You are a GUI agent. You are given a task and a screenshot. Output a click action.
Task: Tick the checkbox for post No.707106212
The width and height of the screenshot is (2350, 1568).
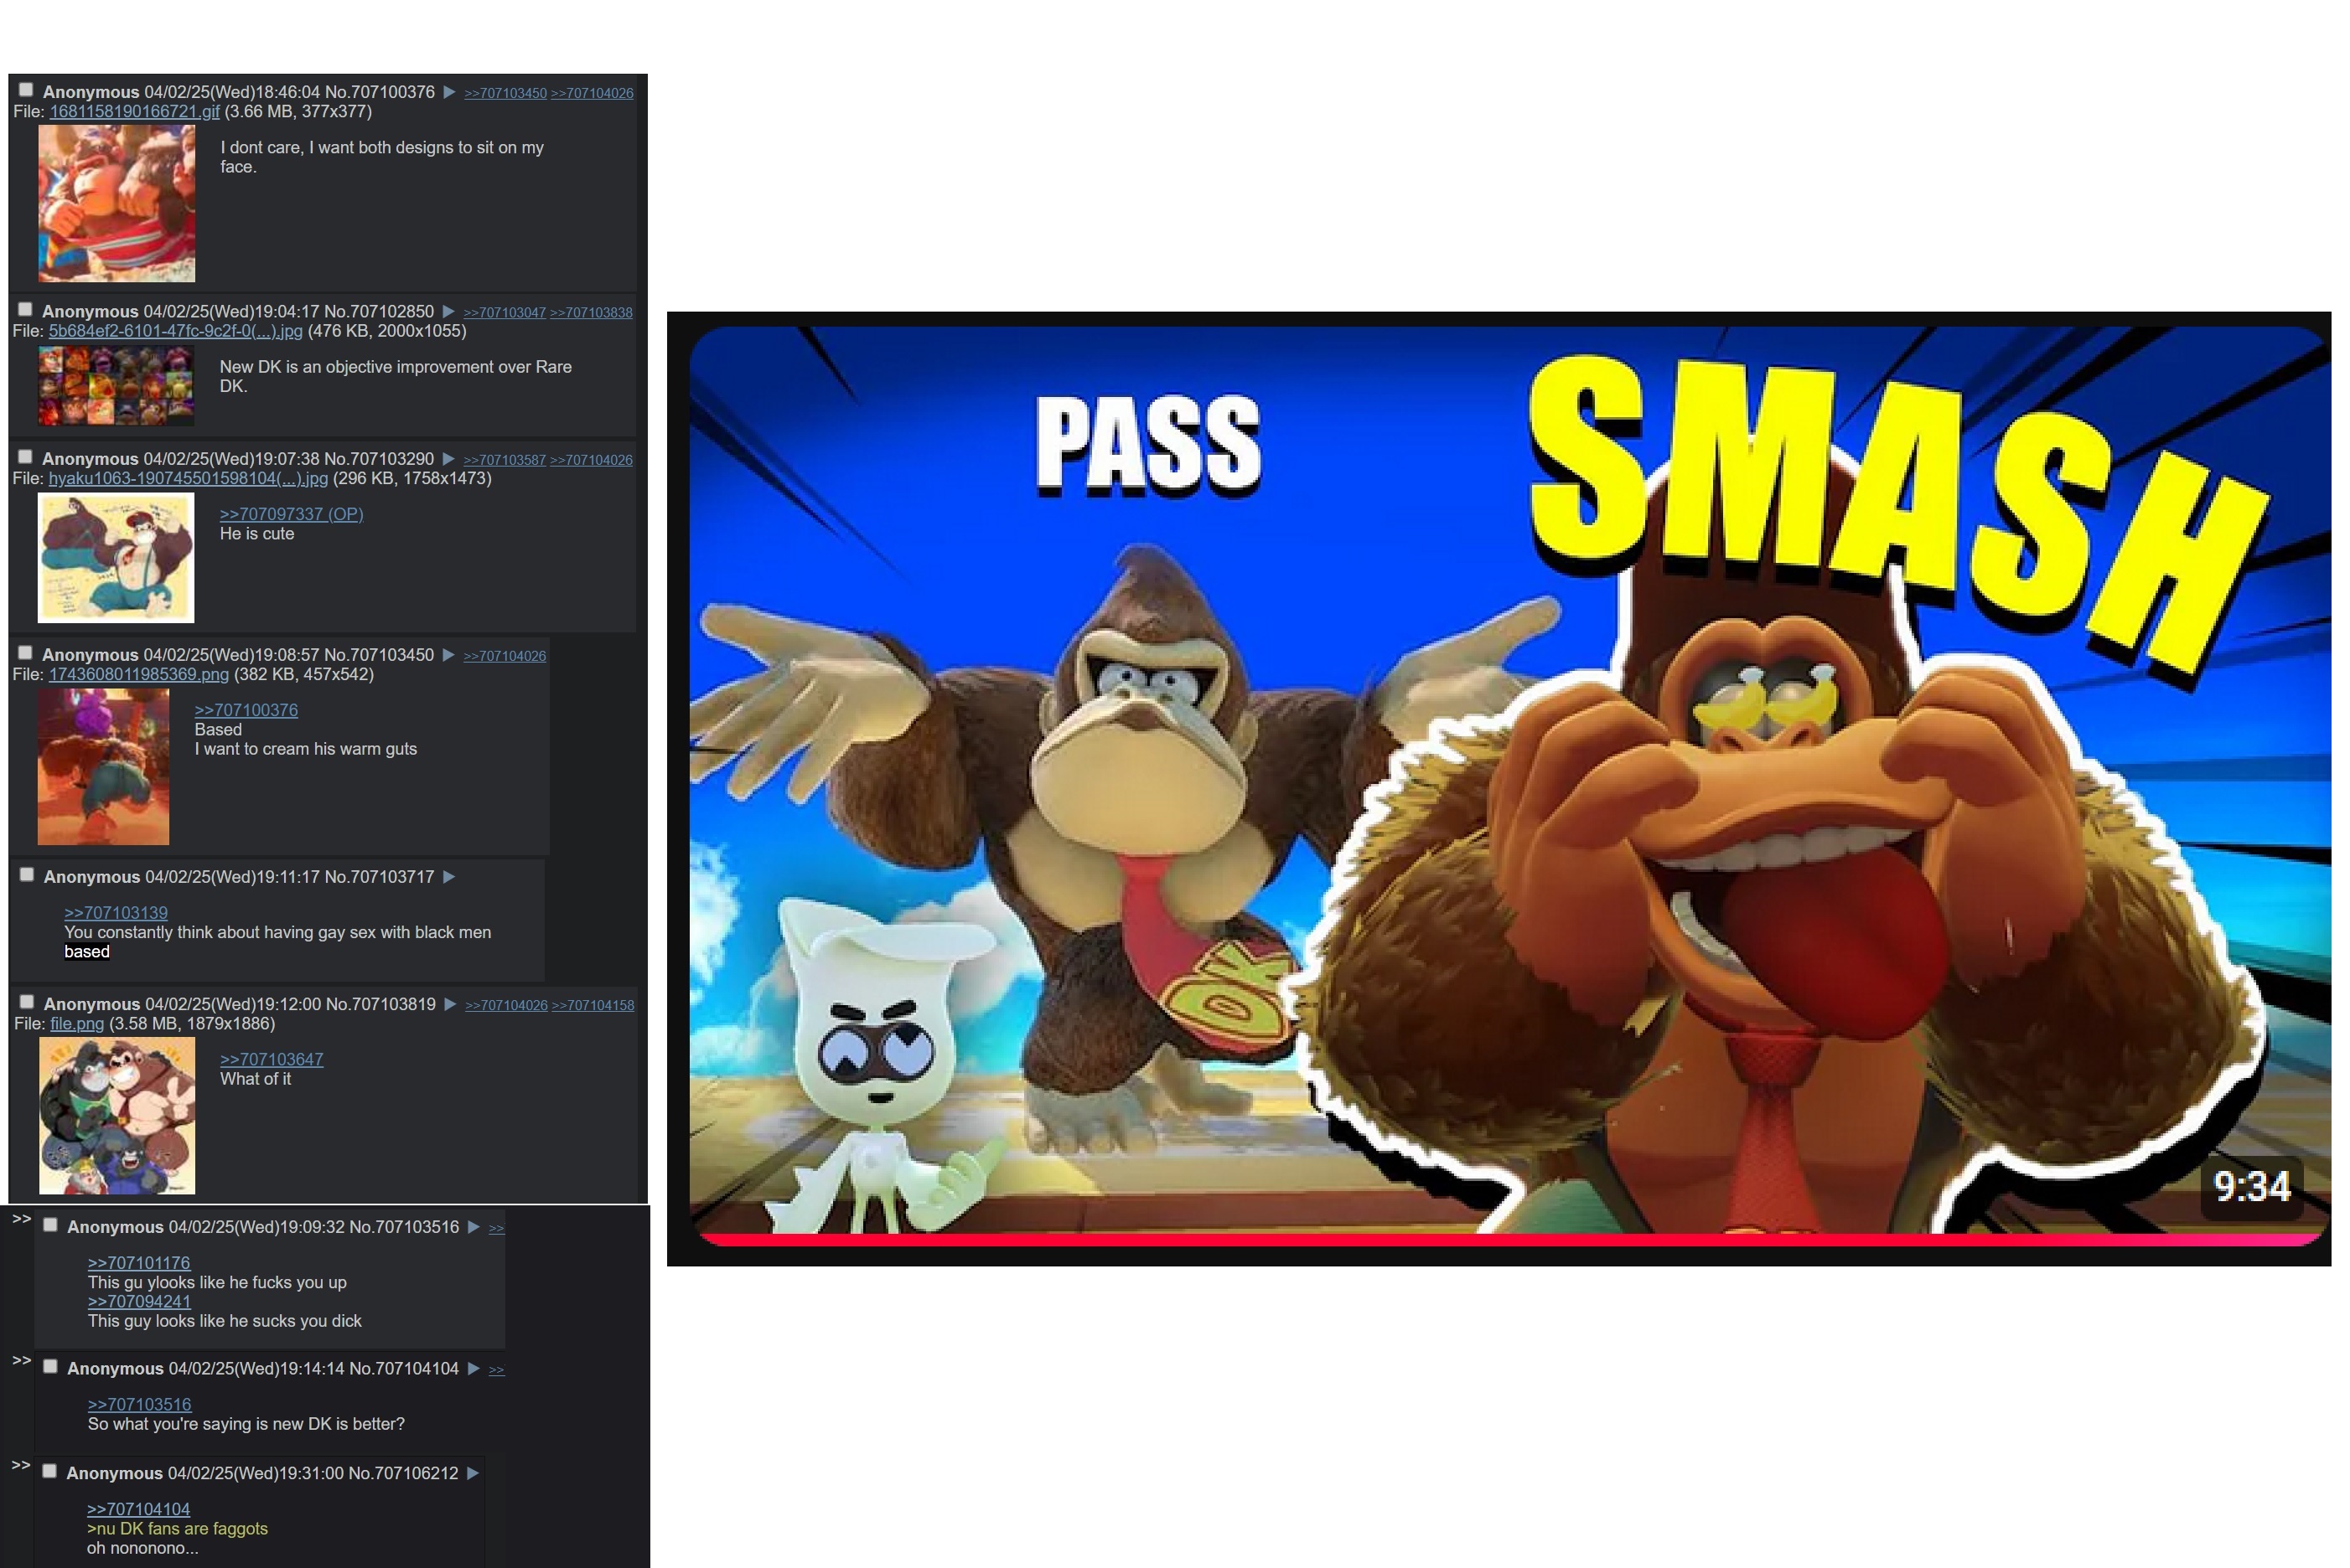coord(50,1471)
